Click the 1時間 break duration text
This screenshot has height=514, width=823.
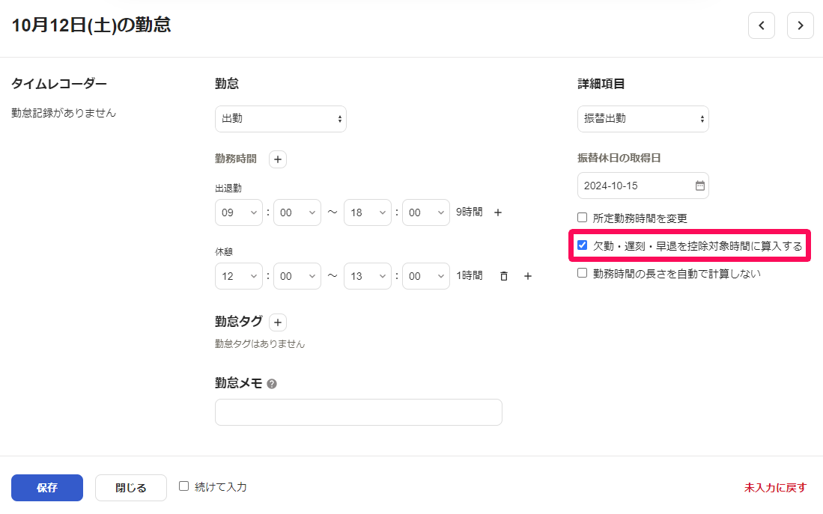tap(470, 275)
